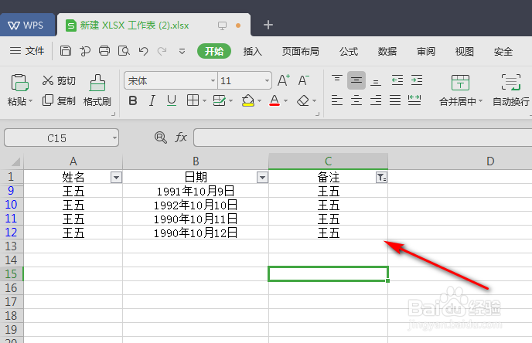The height and width of the screenshot is (343, 532).
Task: Open the font name 宋体 dropdown
Action: (x=213, y=80)
